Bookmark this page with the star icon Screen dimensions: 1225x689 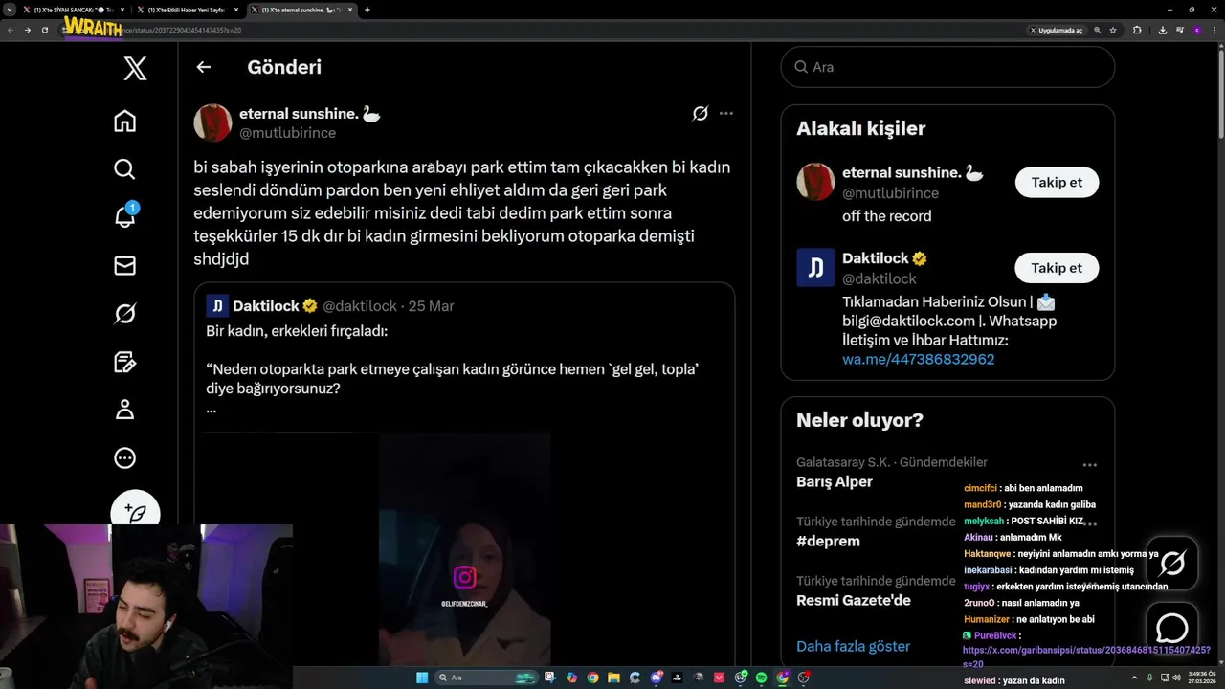click(1113, 30)
